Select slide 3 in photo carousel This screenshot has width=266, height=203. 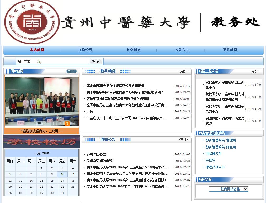point(67,124)
